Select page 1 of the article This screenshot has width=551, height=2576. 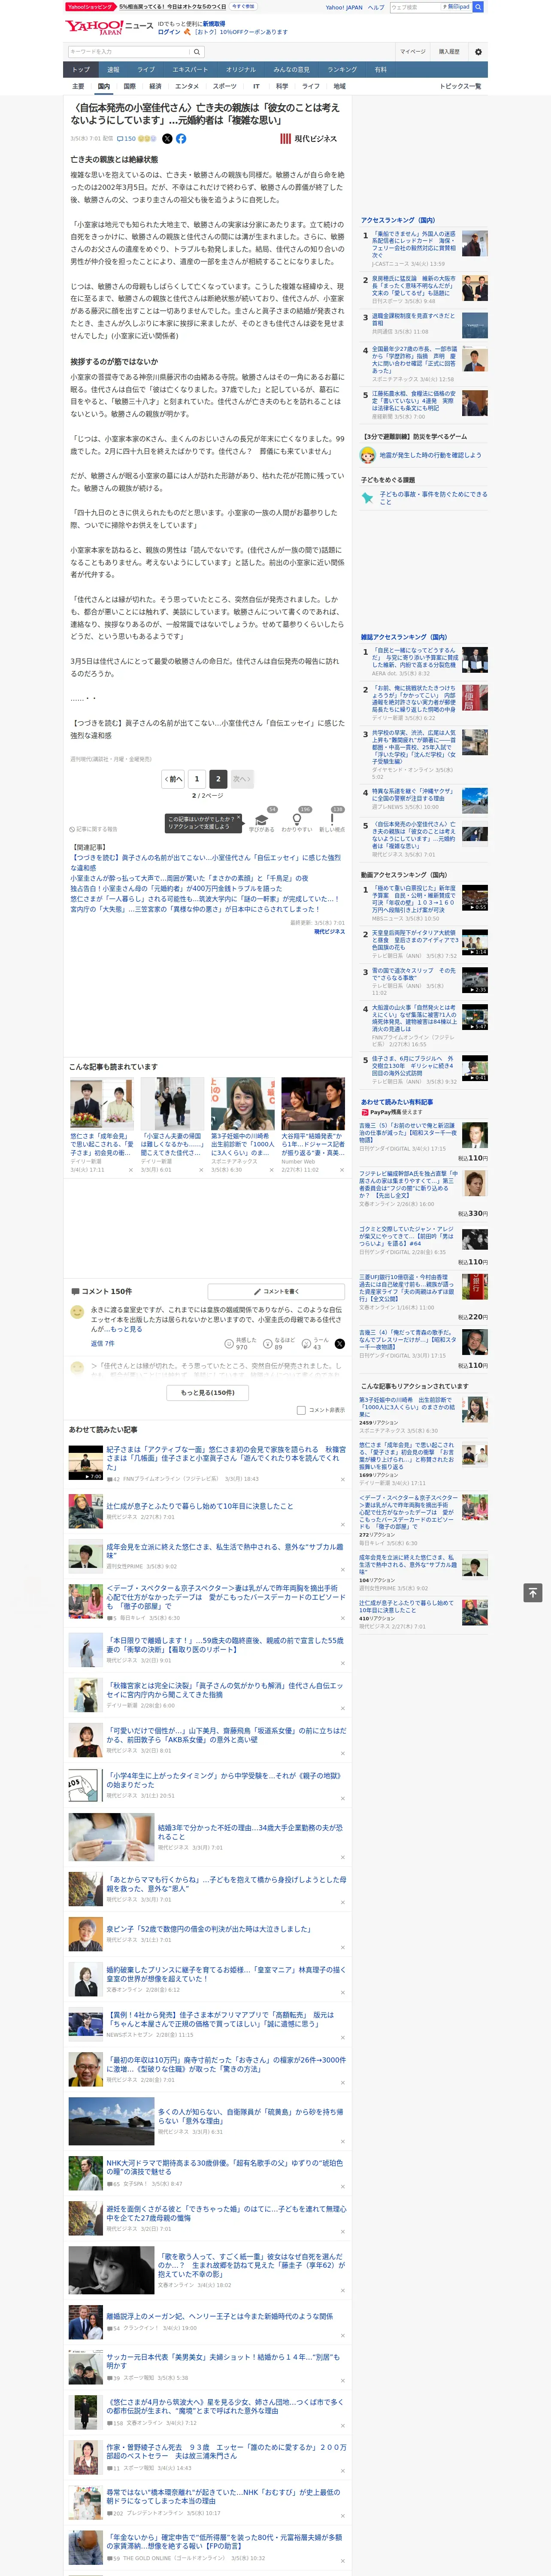(197, 778)
